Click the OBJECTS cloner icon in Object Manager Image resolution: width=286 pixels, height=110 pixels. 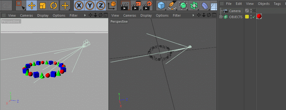click(226, 17)
